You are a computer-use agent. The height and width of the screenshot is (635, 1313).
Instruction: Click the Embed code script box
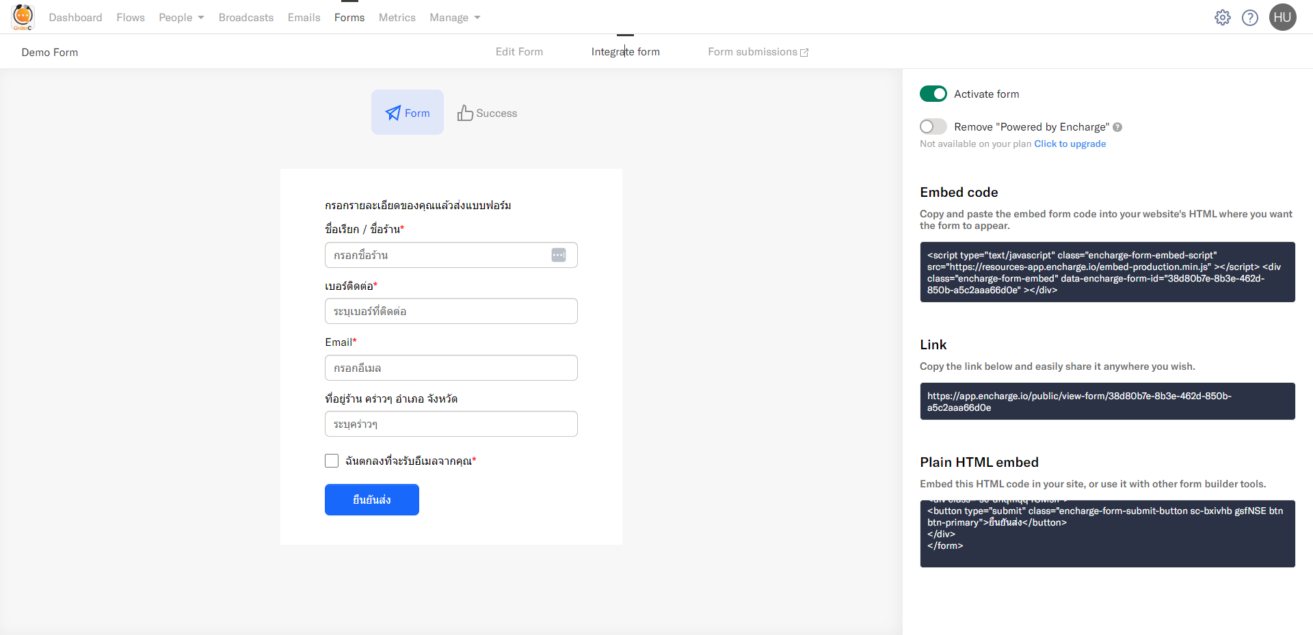pyautogui.click(x=1108, y=272)
